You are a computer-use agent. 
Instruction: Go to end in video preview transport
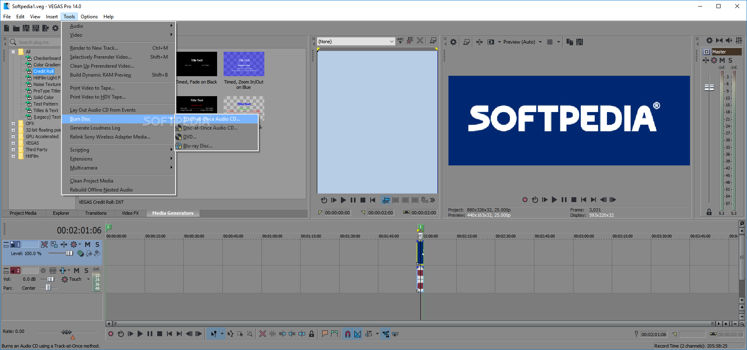[593, 200]
